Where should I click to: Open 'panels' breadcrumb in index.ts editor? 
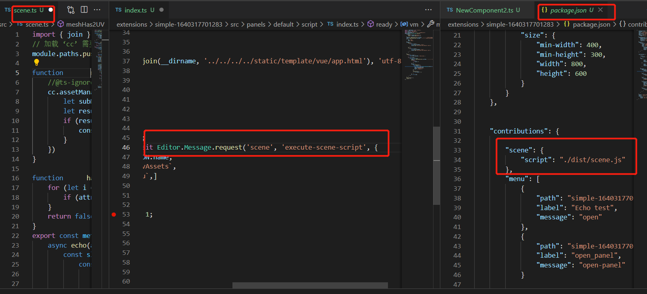(256, 24)
